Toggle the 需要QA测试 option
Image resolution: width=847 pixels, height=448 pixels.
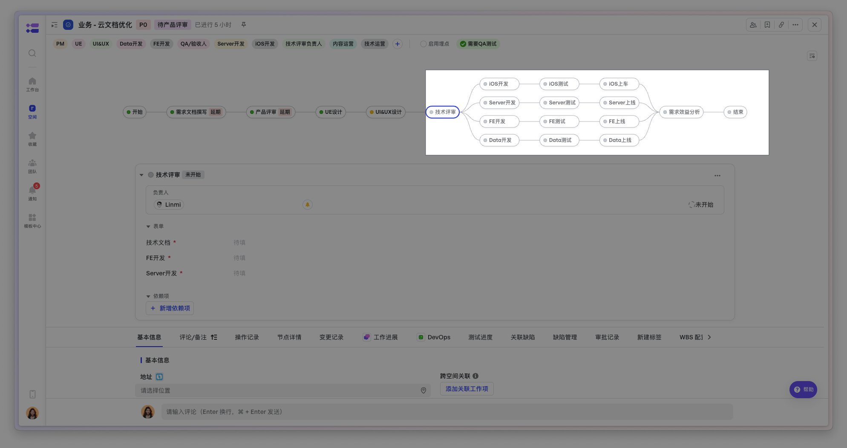point(478,44)
